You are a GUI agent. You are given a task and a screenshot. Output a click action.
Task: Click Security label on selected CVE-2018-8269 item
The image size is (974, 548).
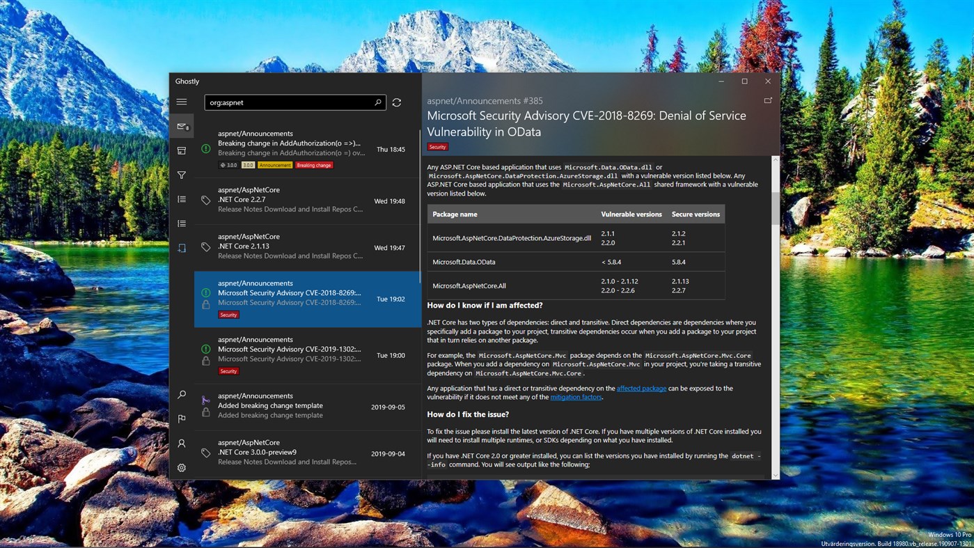(228, 315)
